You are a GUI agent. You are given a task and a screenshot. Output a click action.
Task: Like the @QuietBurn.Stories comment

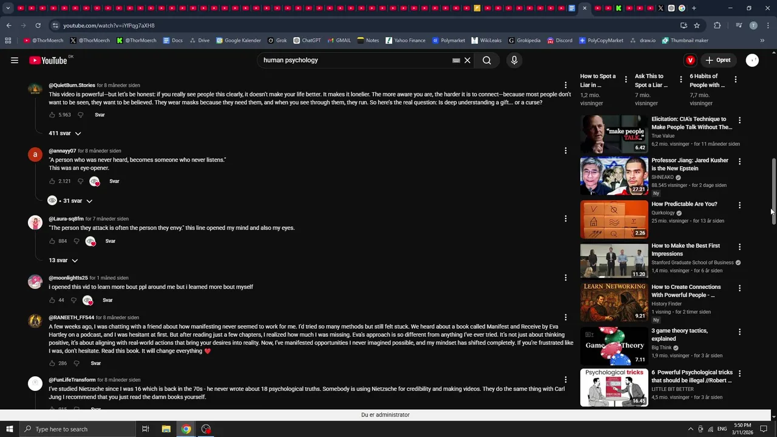point(52,115)
